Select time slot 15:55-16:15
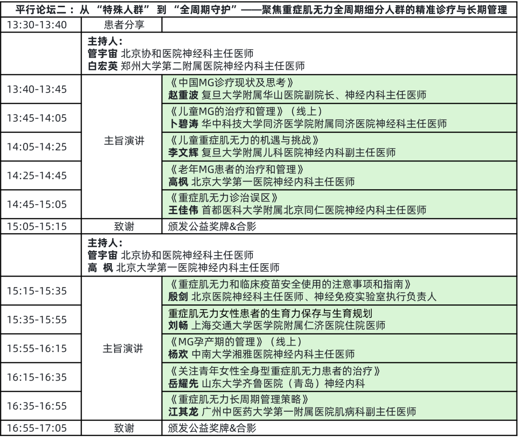518x440 pixels. pyautogui.click(x=36, y=348)
